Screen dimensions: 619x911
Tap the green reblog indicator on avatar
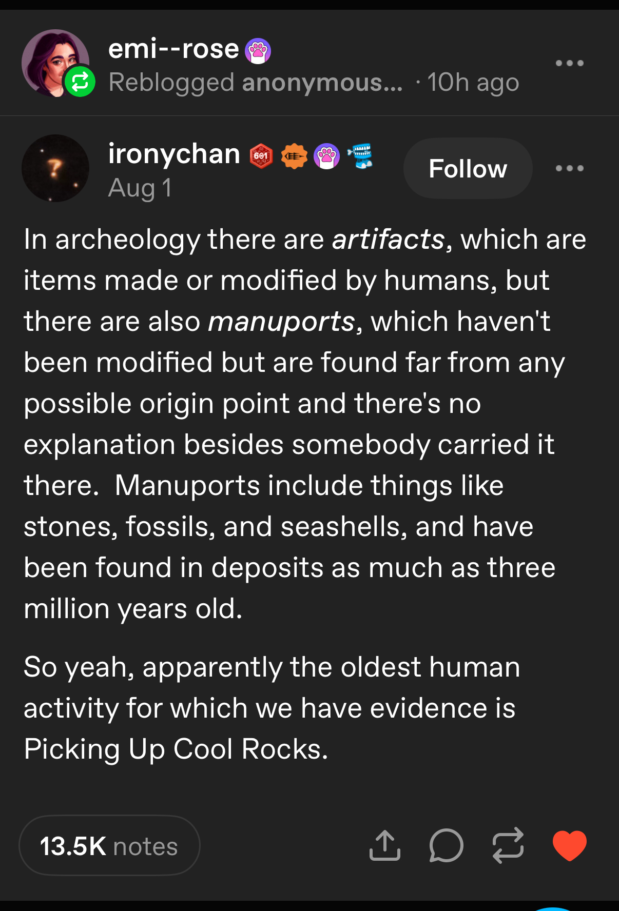pos(80,82)
